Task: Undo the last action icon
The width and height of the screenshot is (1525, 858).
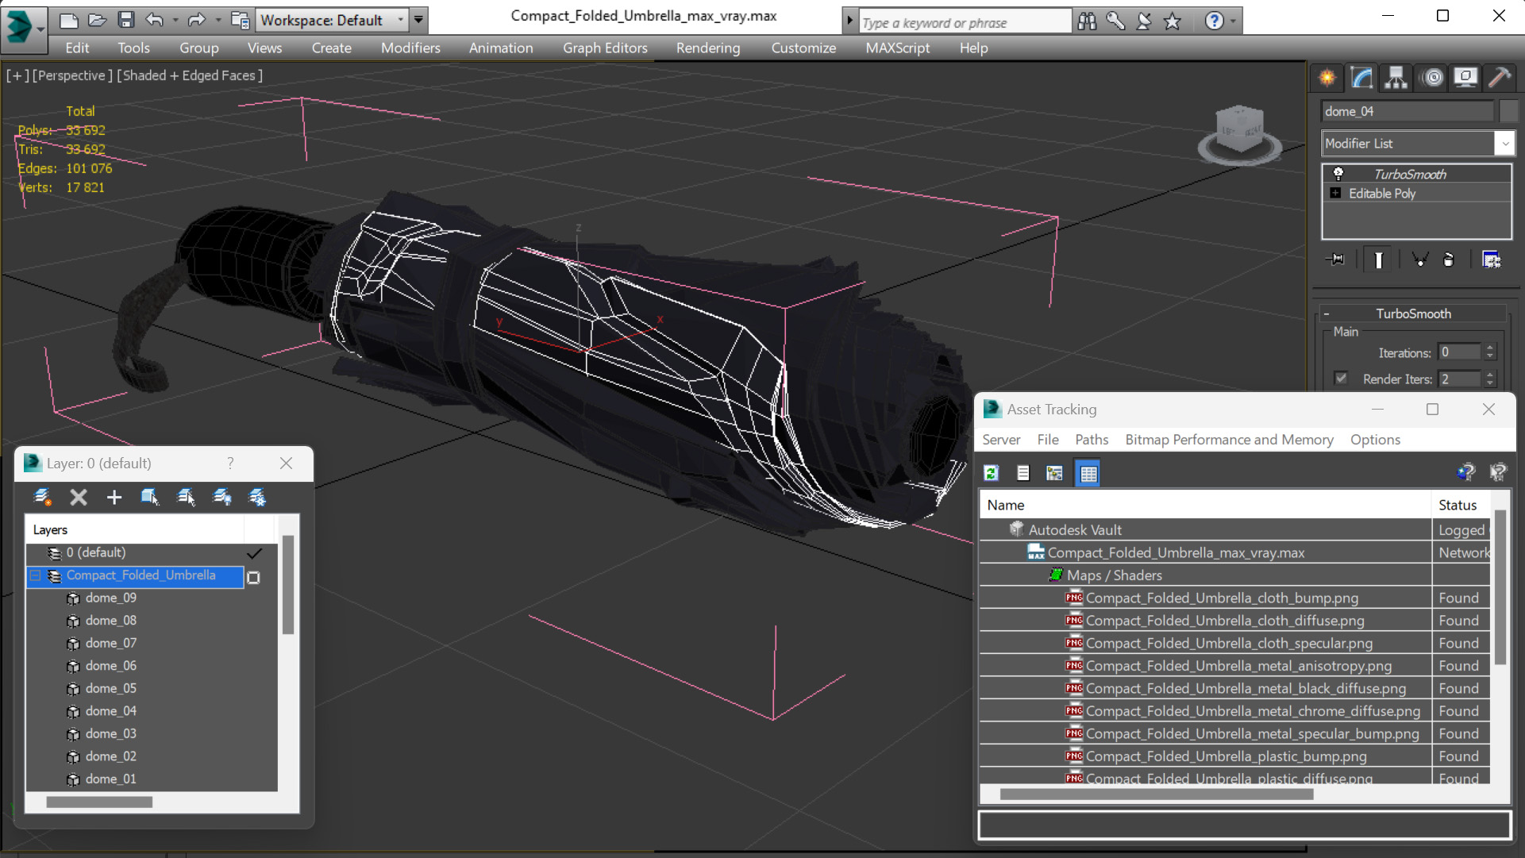Action: 155,20
